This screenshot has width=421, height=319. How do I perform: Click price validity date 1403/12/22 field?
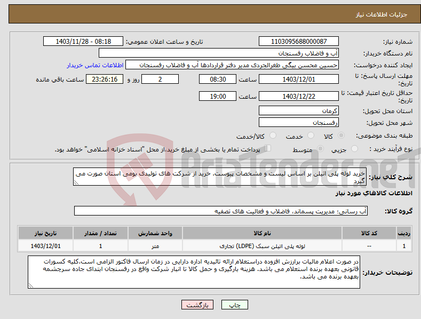[299, 96]
